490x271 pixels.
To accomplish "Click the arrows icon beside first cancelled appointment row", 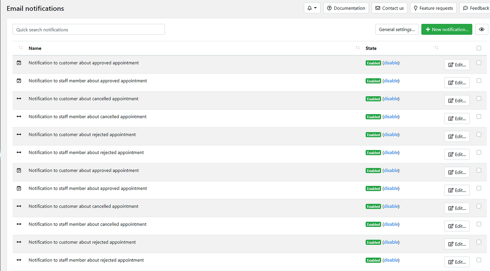I will tap(19, 98).
